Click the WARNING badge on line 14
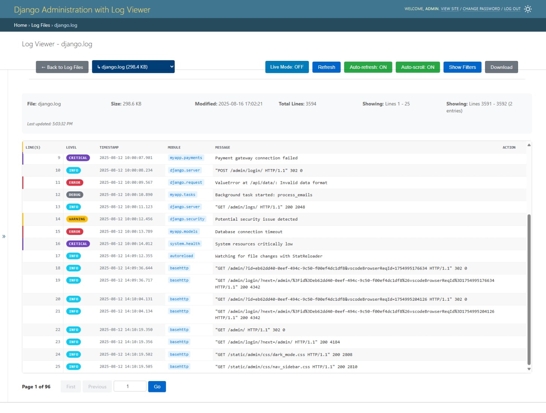The height and width of the screenshot is (413, 546). click(77, 219)
